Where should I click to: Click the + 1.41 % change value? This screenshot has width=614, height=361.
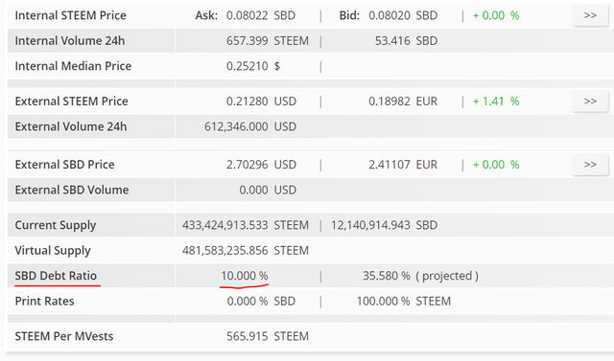pyautogui.click(x=496, y=102)
